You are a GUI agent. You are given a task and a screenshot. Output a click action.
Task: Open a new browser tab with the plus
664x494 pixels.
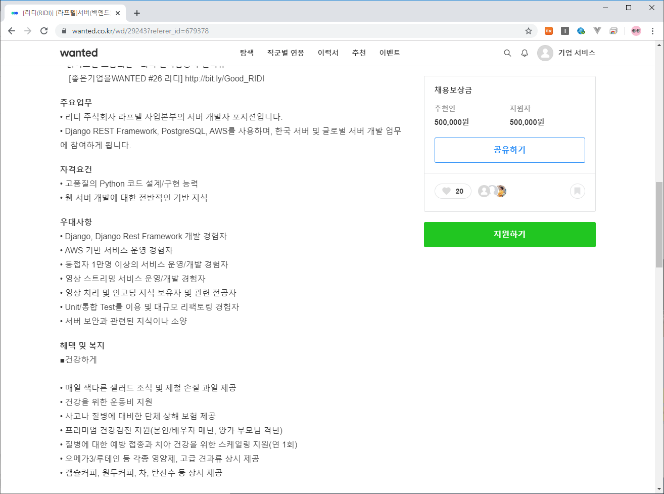click(136, 13)
